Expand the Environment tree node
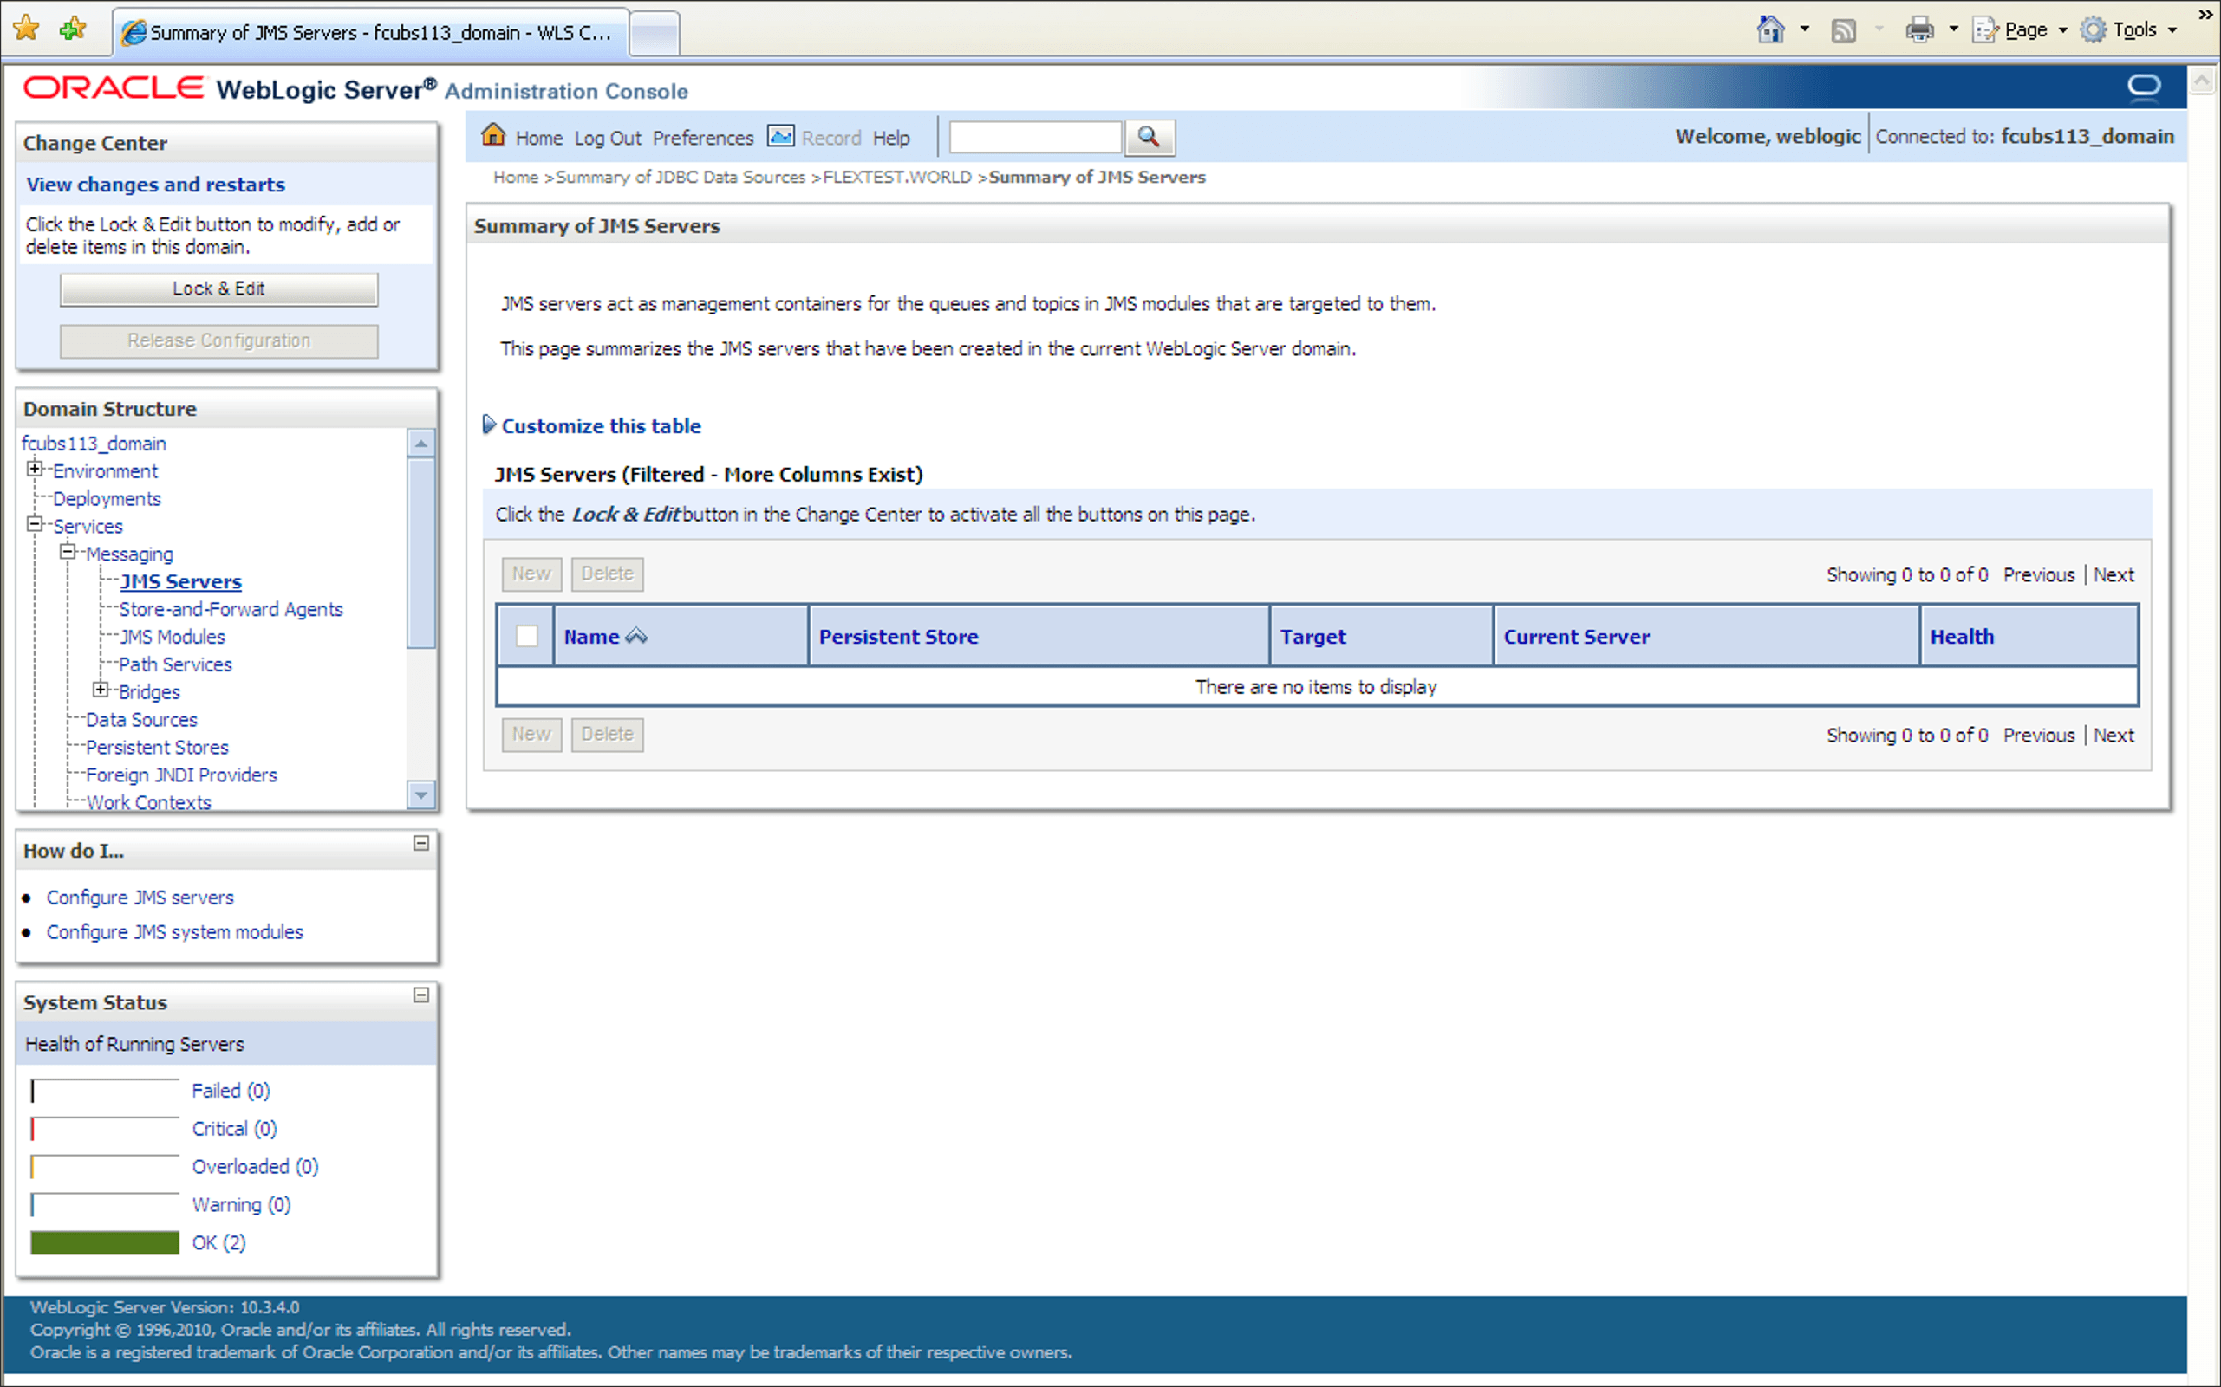The image size is (2221, 1387). click(x=35, y=470)
